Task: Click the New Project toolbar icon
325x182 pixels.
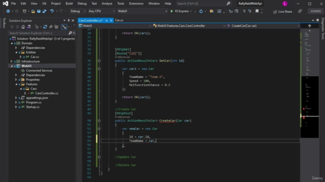Action: (x=24, y=11)
